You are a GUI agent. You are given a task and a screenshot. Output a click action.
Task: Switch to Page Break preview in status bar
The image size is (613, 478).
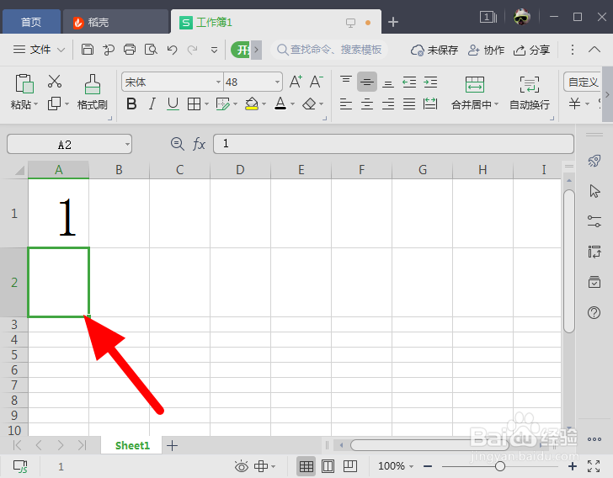click(350, 466)
